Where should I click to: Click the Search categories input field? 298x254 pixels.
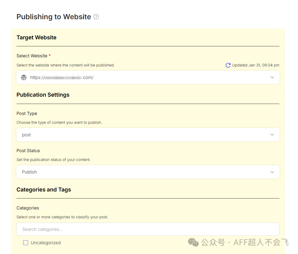click(x=148, y=229)
